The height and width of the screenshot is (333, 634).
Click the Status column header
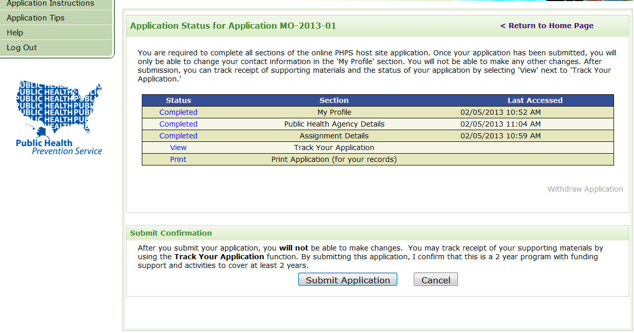(178, 100)
